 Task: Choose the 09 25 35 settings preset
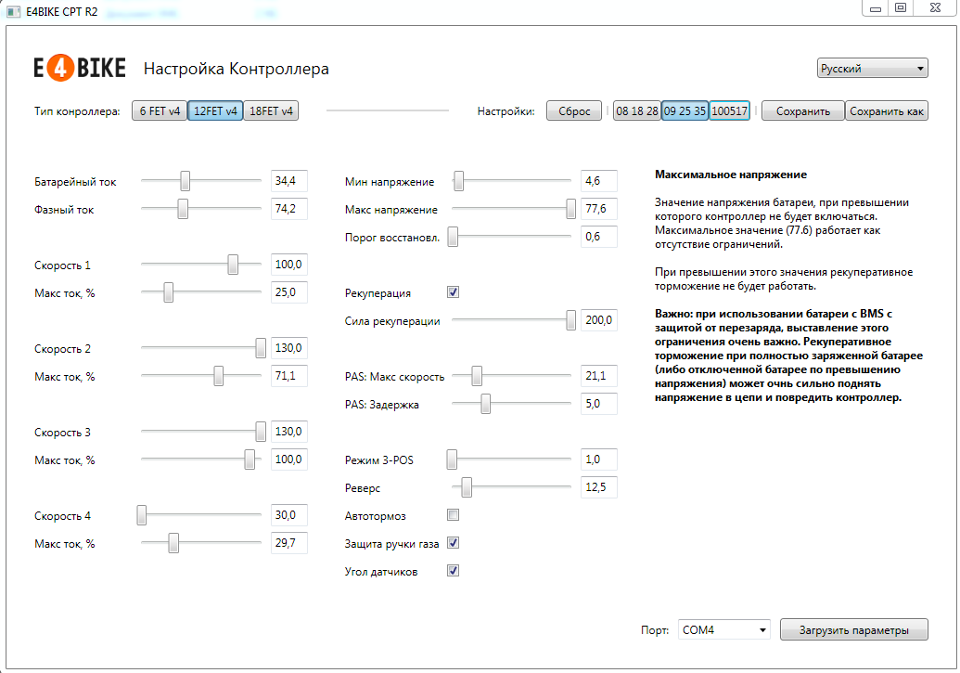coord(685,111)
